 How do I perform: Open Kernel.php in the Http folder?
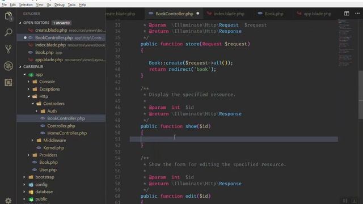pos(61,148)
